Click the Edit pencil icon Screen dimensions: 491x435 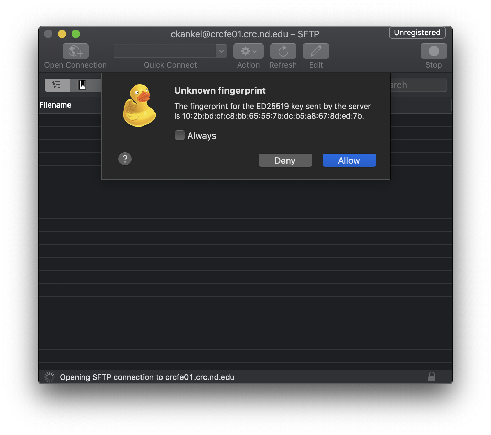316,51
